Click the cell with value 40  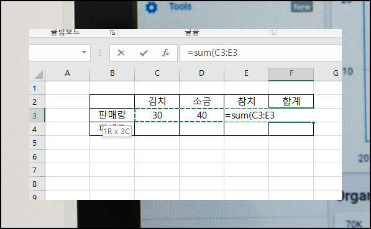[x=201, y=115]
